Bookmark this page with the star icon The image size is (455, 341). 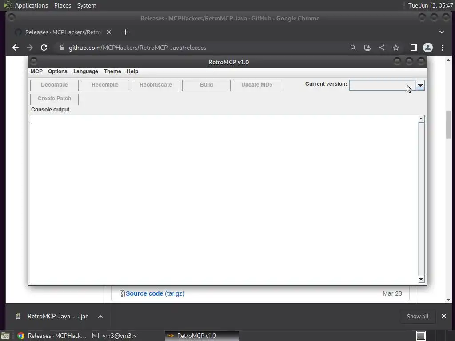[396, 48]
